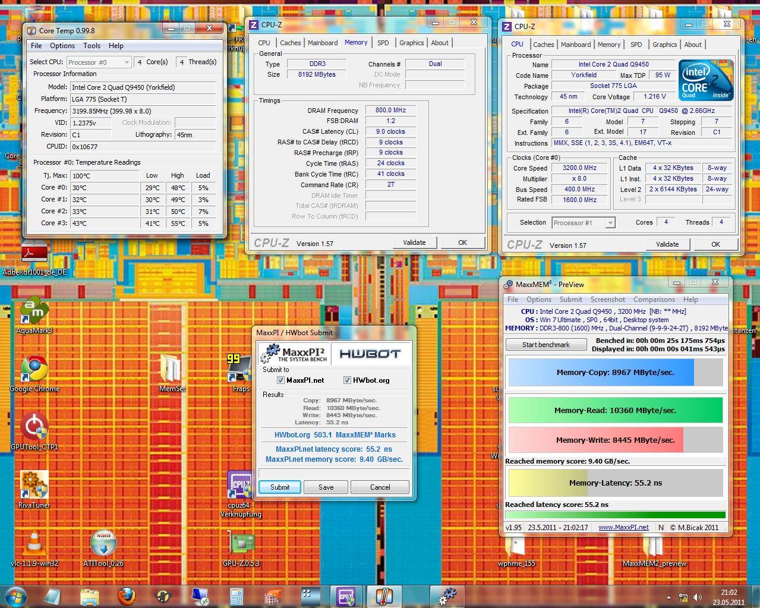Click the MaxxMEM² title bar gear icon

click(508, 285)
